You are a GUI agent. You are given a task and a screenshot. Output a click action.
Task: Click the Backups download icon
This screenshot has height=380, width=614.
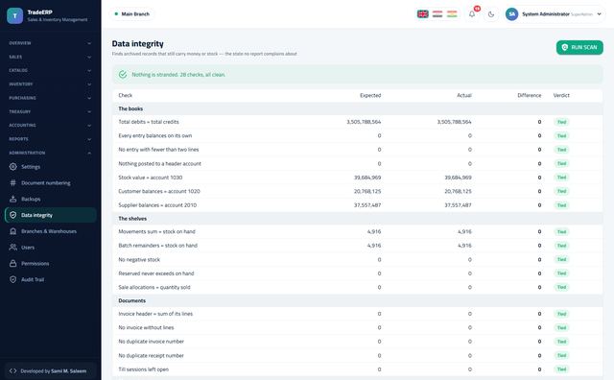tap(12, 199)
